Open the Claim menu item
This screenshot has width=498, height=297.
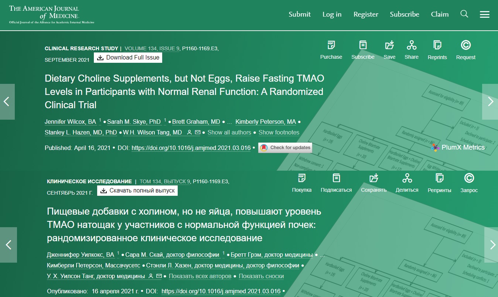[x=440, y=14]
